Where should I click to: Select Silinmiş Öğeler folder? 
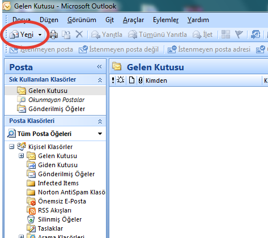pos(59,219)
